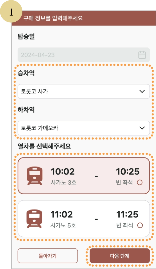Click the step 1 circle badge

(x=11, y=11)
